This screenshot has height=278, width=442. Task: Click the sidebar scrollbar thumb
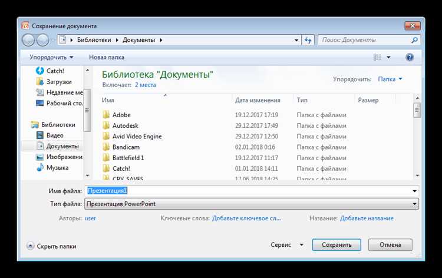click(x=87, y=110)
